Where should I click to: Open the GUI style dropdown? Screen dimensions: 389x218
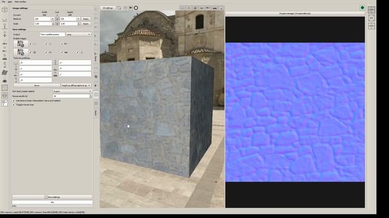(x=72, y=91)
